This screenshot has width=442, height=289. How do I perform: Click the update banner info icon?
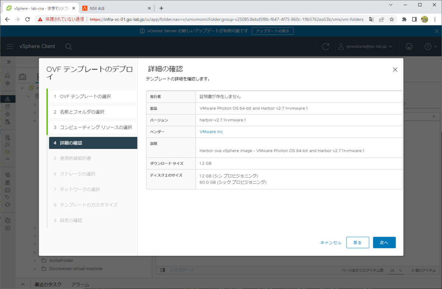coord(142,31)
